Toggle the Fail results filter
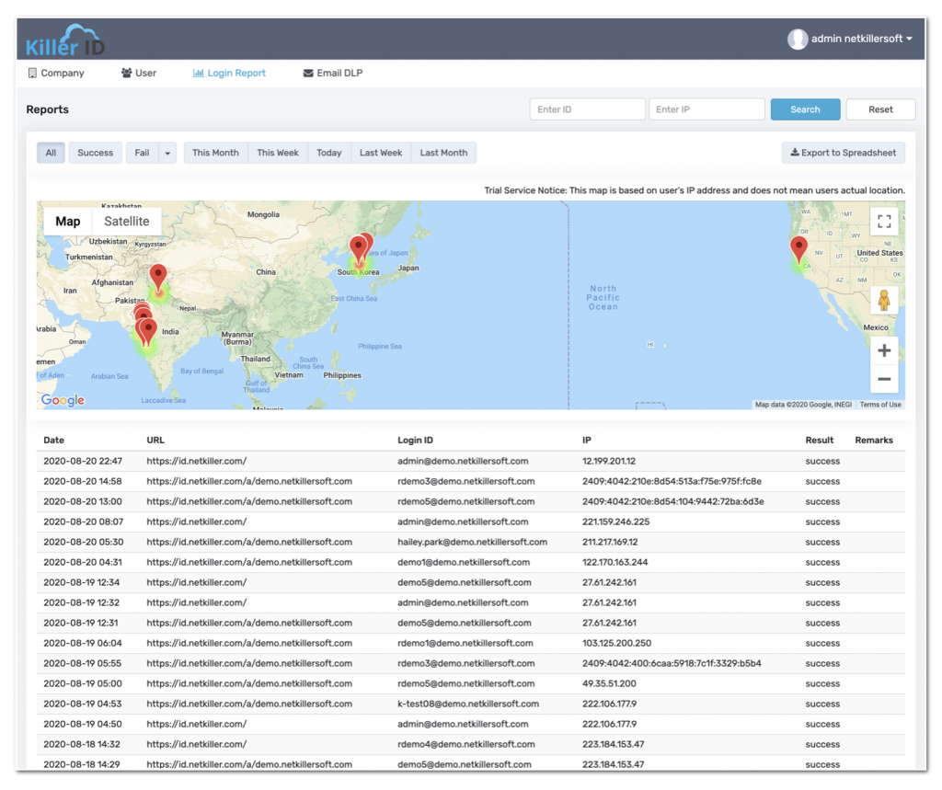942x790 pixels. (x=141, y=153)
